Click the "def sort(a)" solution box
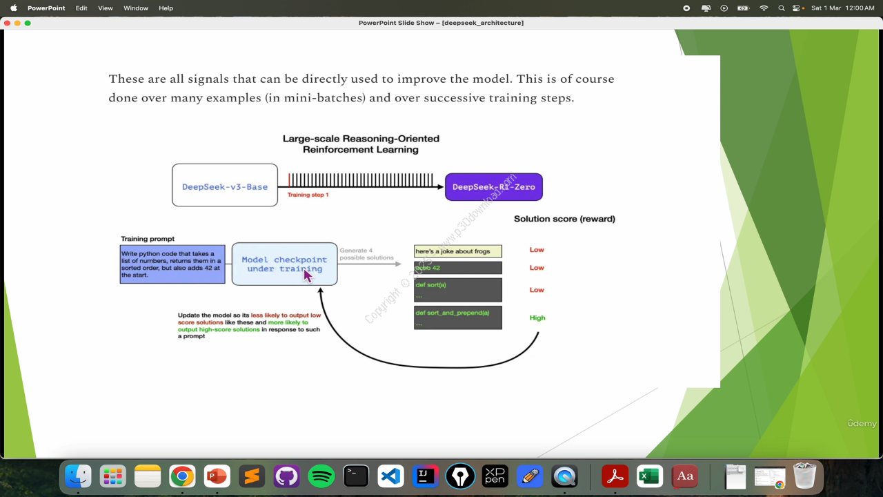The height and width of the screenshot is (497, 883). click(458, 290)
